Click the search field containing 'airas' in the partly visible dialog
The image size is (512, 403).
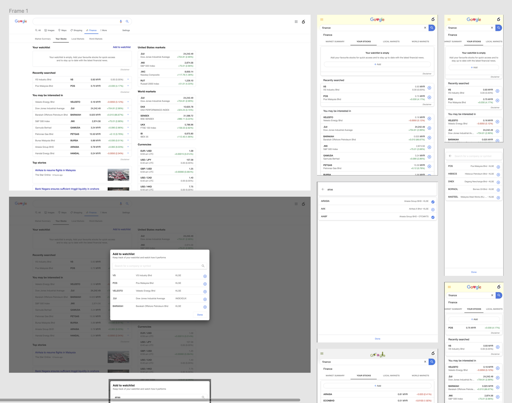tap(160, 397)
